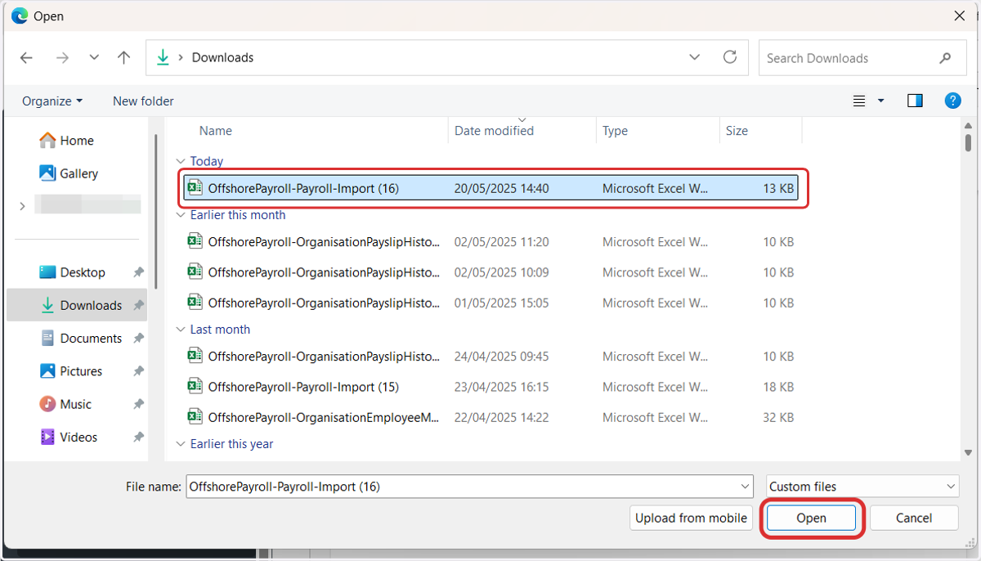Viewport: 981px width, 561px height.
Task: Select OffshorePayroll-Payroll-Import (16) file
Action: click(x=490, y=188)
